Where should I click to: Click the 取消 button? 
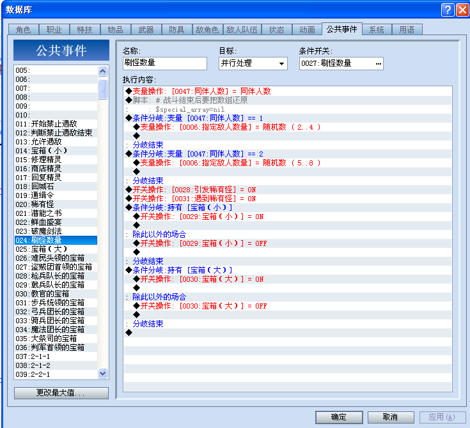click(x=391, y=417)
